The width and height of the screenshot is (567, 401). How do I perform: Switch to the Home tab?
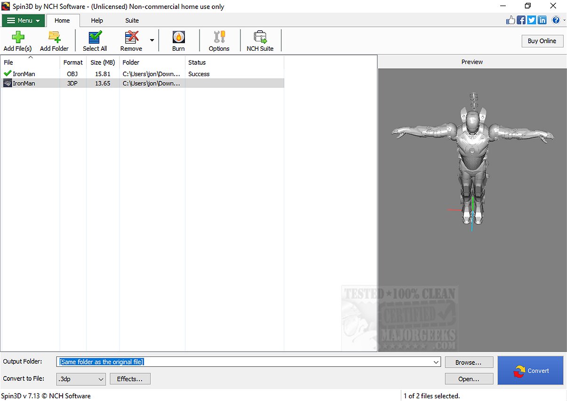pyautogui.click(x=62, y=20)
